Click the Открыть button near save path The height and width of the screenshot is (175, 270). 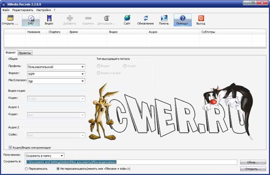[253, 169]
